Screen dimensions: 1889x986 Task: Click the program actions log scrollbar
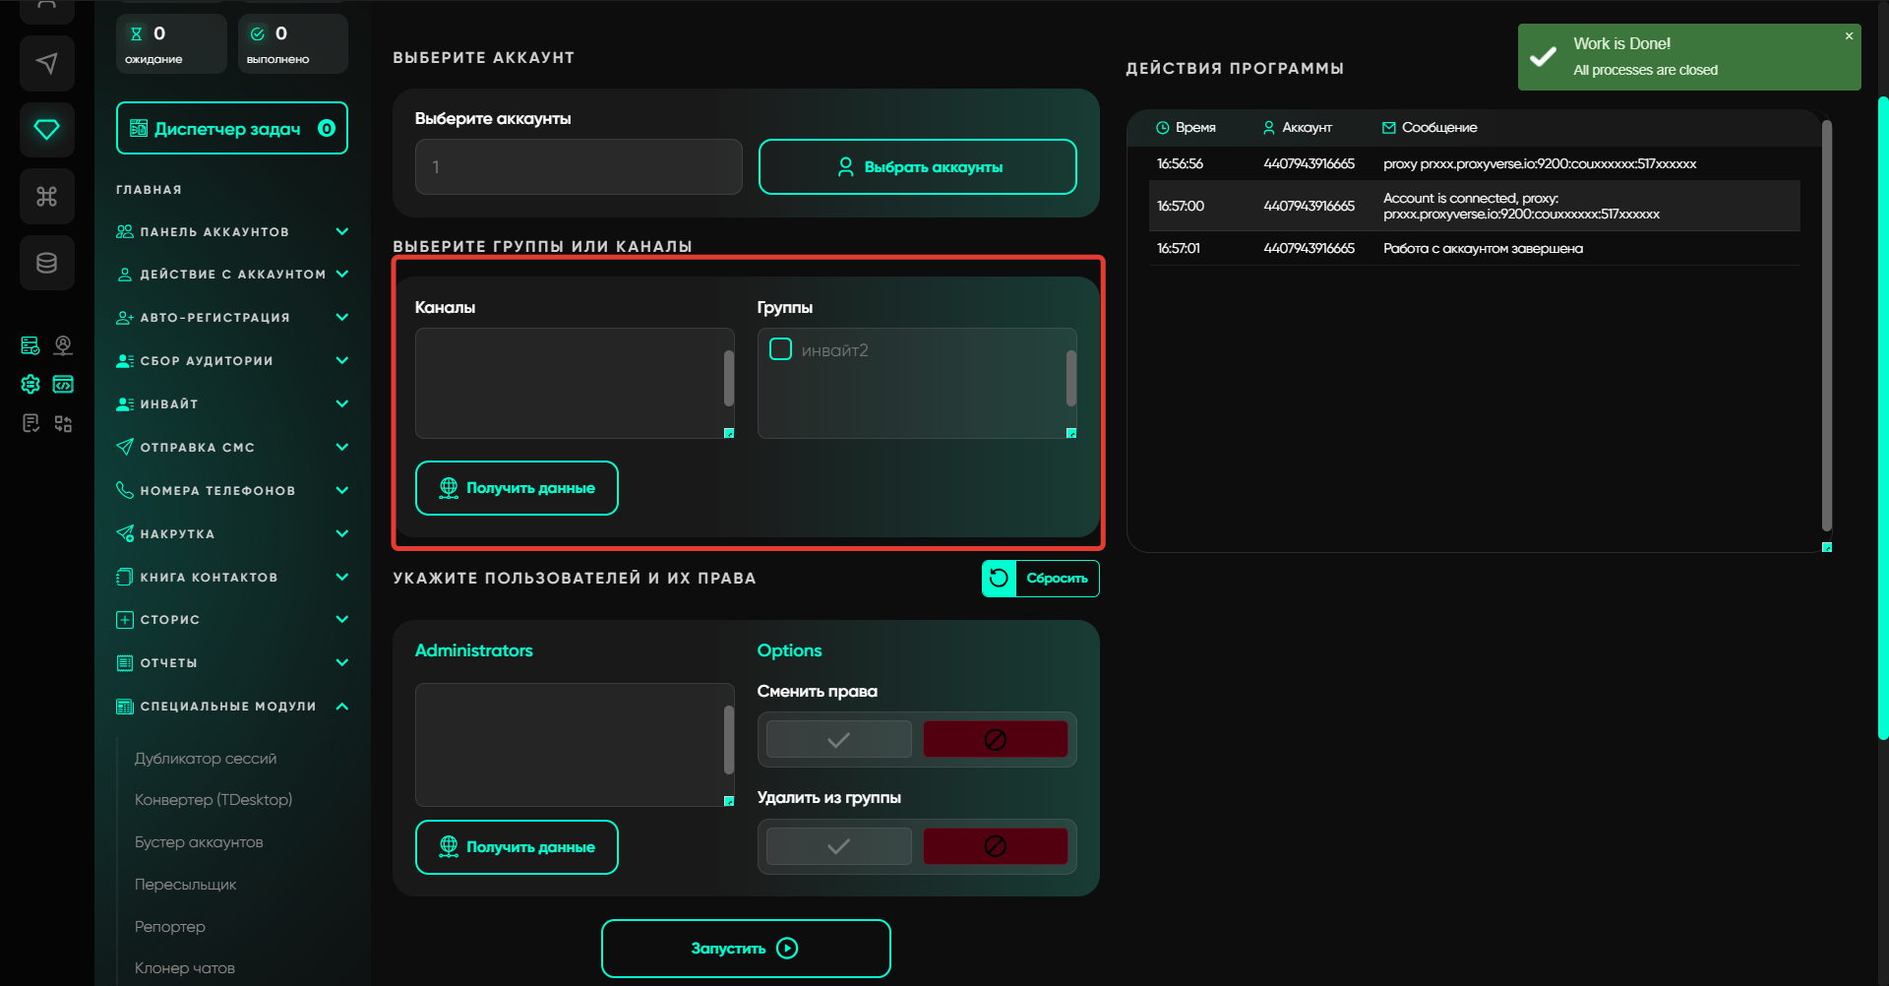click(1826, 325)
